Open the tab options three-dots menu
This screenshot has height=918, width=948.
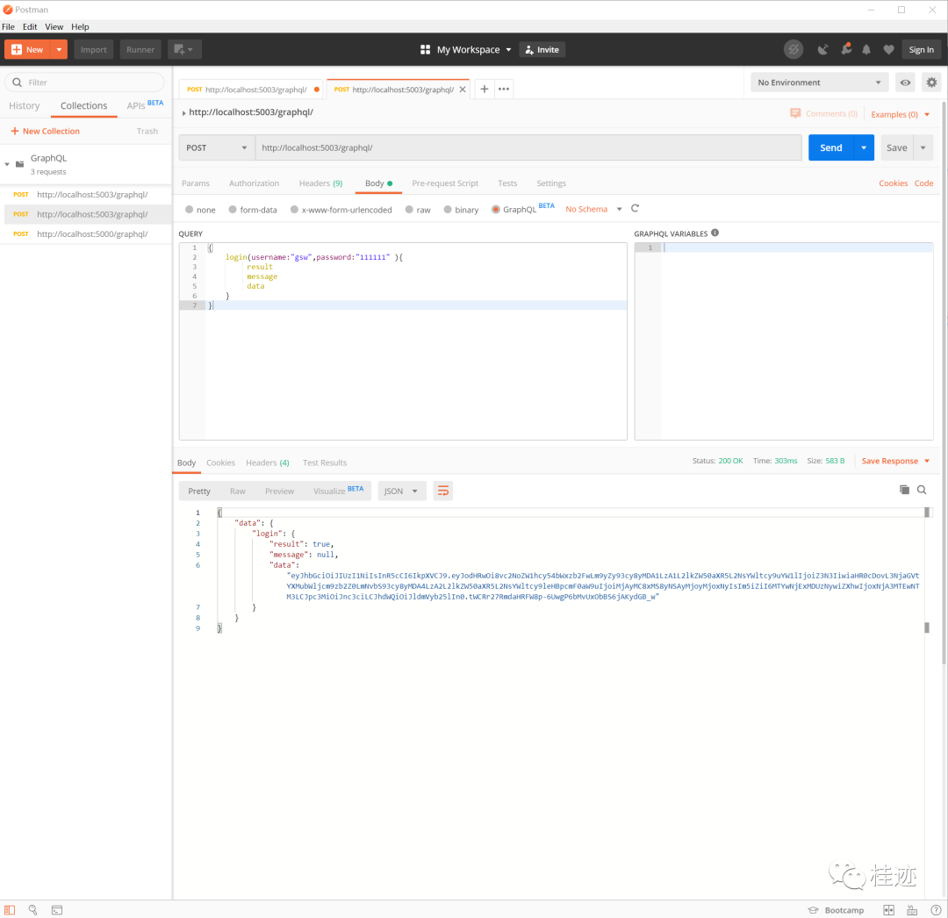pyautogui.click(x=504, y=89)
